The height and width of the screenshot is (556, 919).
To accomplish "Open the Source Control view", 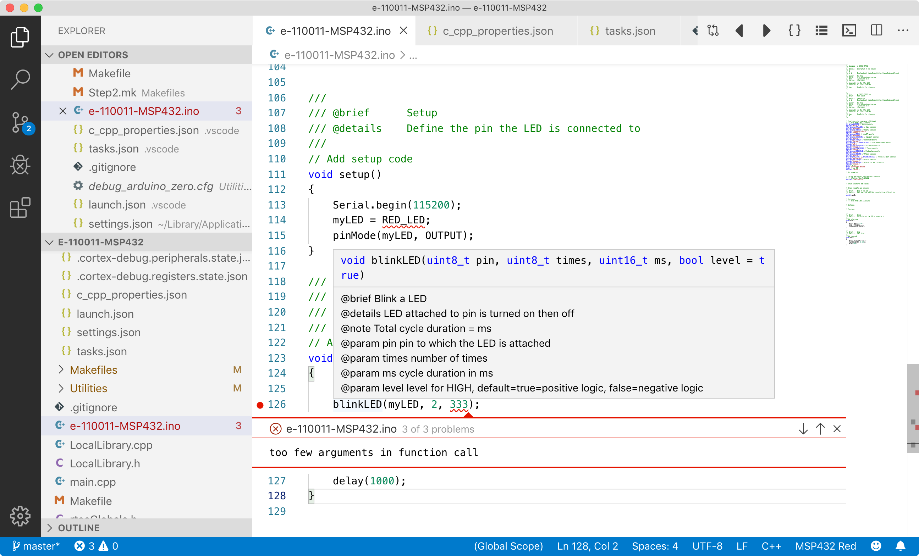I will tap(20, 122).
